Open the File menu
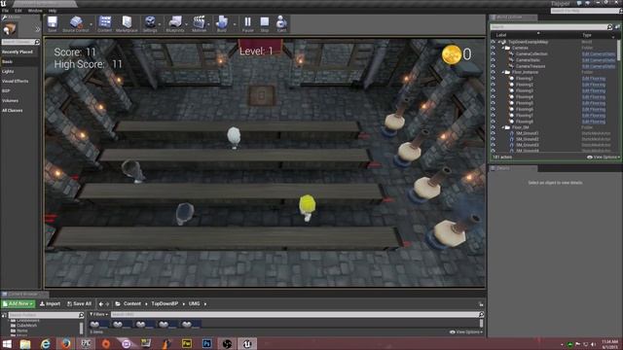Viewport: 623px width, 350px height. click(5, 11)
